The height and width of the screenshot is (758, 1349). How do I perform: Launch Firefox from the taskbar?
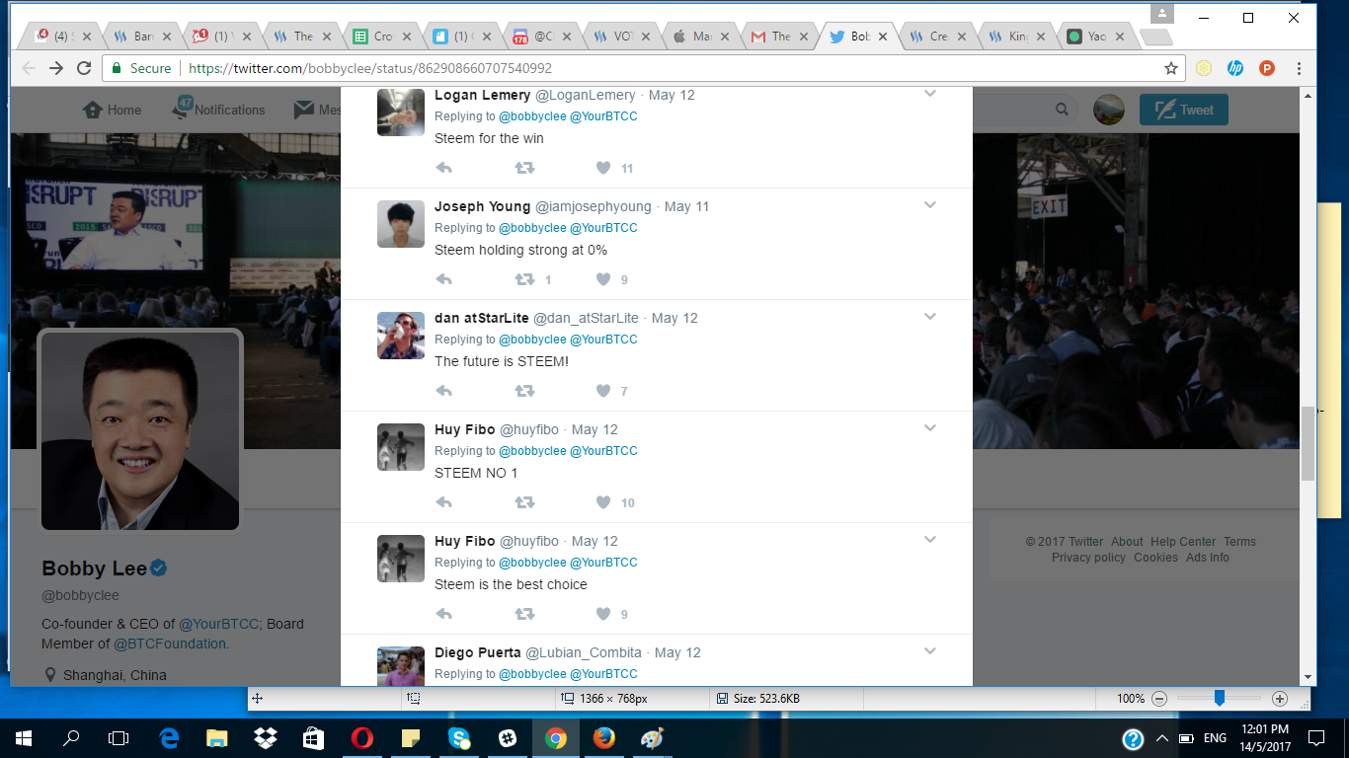[603, 738]
